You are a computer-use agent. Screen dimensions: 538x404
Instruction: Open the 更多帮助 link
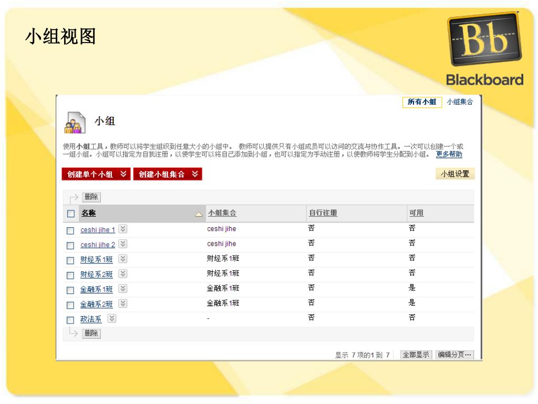pyautogui.click(x=449, y=154)
